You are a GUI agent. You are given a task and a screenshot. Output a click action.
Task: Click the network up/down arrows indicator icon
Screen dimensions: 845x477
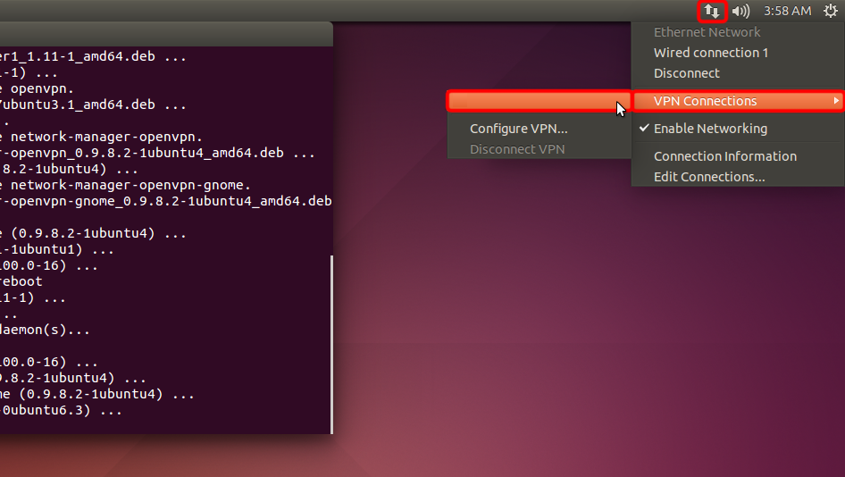(712, 12)
